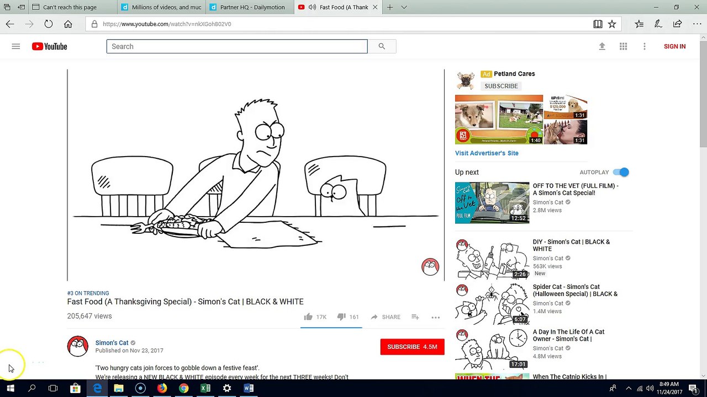Show tab previews with the chevron
707x397 pixels.
(x=404, y=7)
